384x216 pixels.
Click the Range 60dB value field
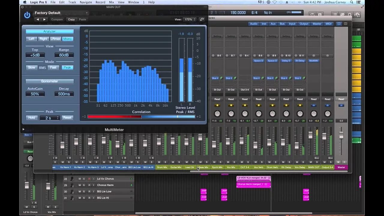pos(64,55)
